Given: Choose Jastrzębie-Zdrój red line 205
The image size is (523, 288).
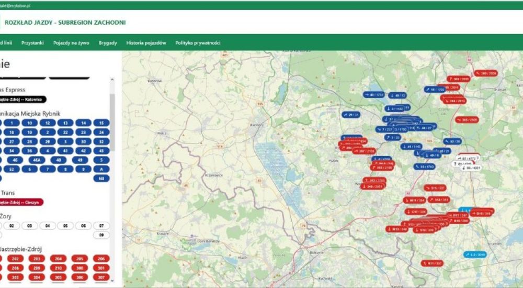Looking at the screenshot, I should (79, 259).
